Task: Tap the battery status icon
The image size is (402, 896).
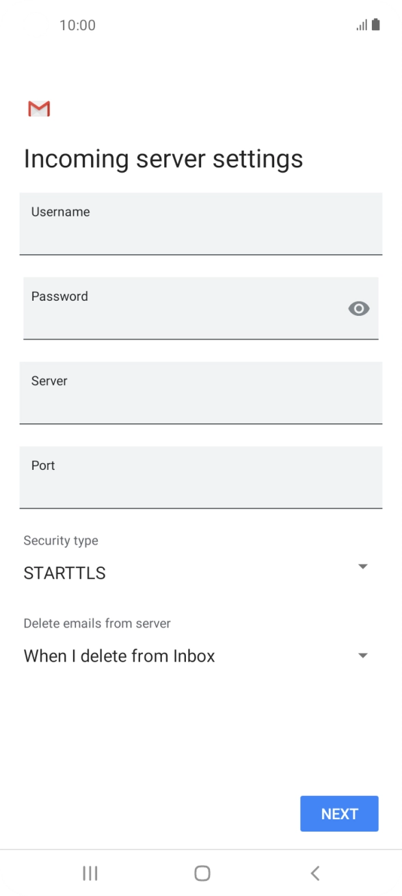Action: point(376,25)
